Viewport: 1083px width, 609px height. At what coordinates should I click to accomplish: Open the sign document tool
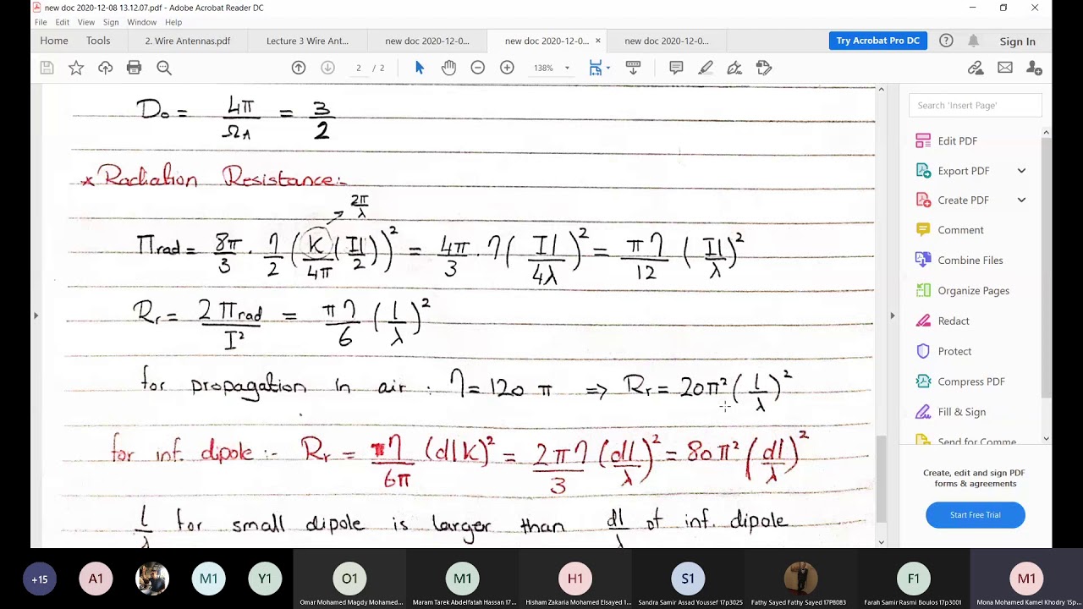coord(734,68)
